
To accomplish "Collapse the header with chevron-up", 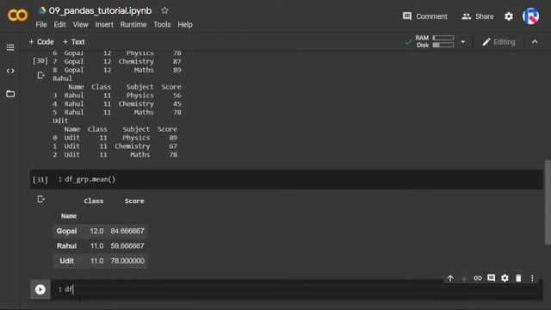I will pyautogui.click(x=535, y=42).
